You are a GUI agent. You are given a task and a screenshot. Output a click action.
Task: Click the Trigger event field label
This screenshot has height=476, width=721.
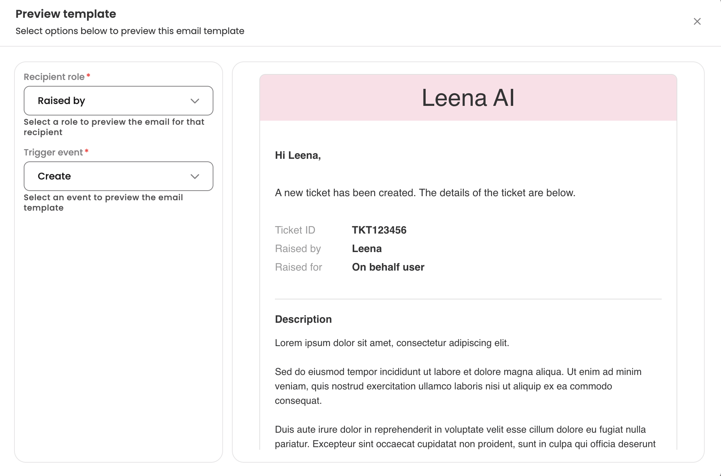click(x=53, y=152)
